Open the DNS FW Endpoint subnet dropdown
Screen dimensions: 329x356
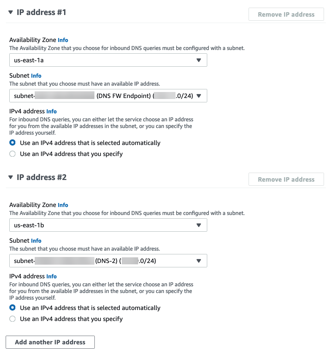point(108,96)
